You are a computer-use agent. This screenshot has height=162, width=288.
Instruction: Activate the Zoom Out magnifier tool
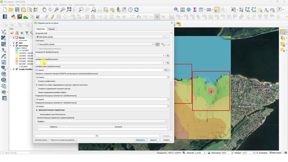(x=63, y=10)
